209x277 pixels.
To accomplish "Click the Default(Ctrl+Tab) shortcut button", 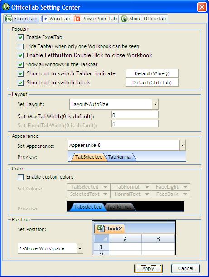I will point(152,83).
